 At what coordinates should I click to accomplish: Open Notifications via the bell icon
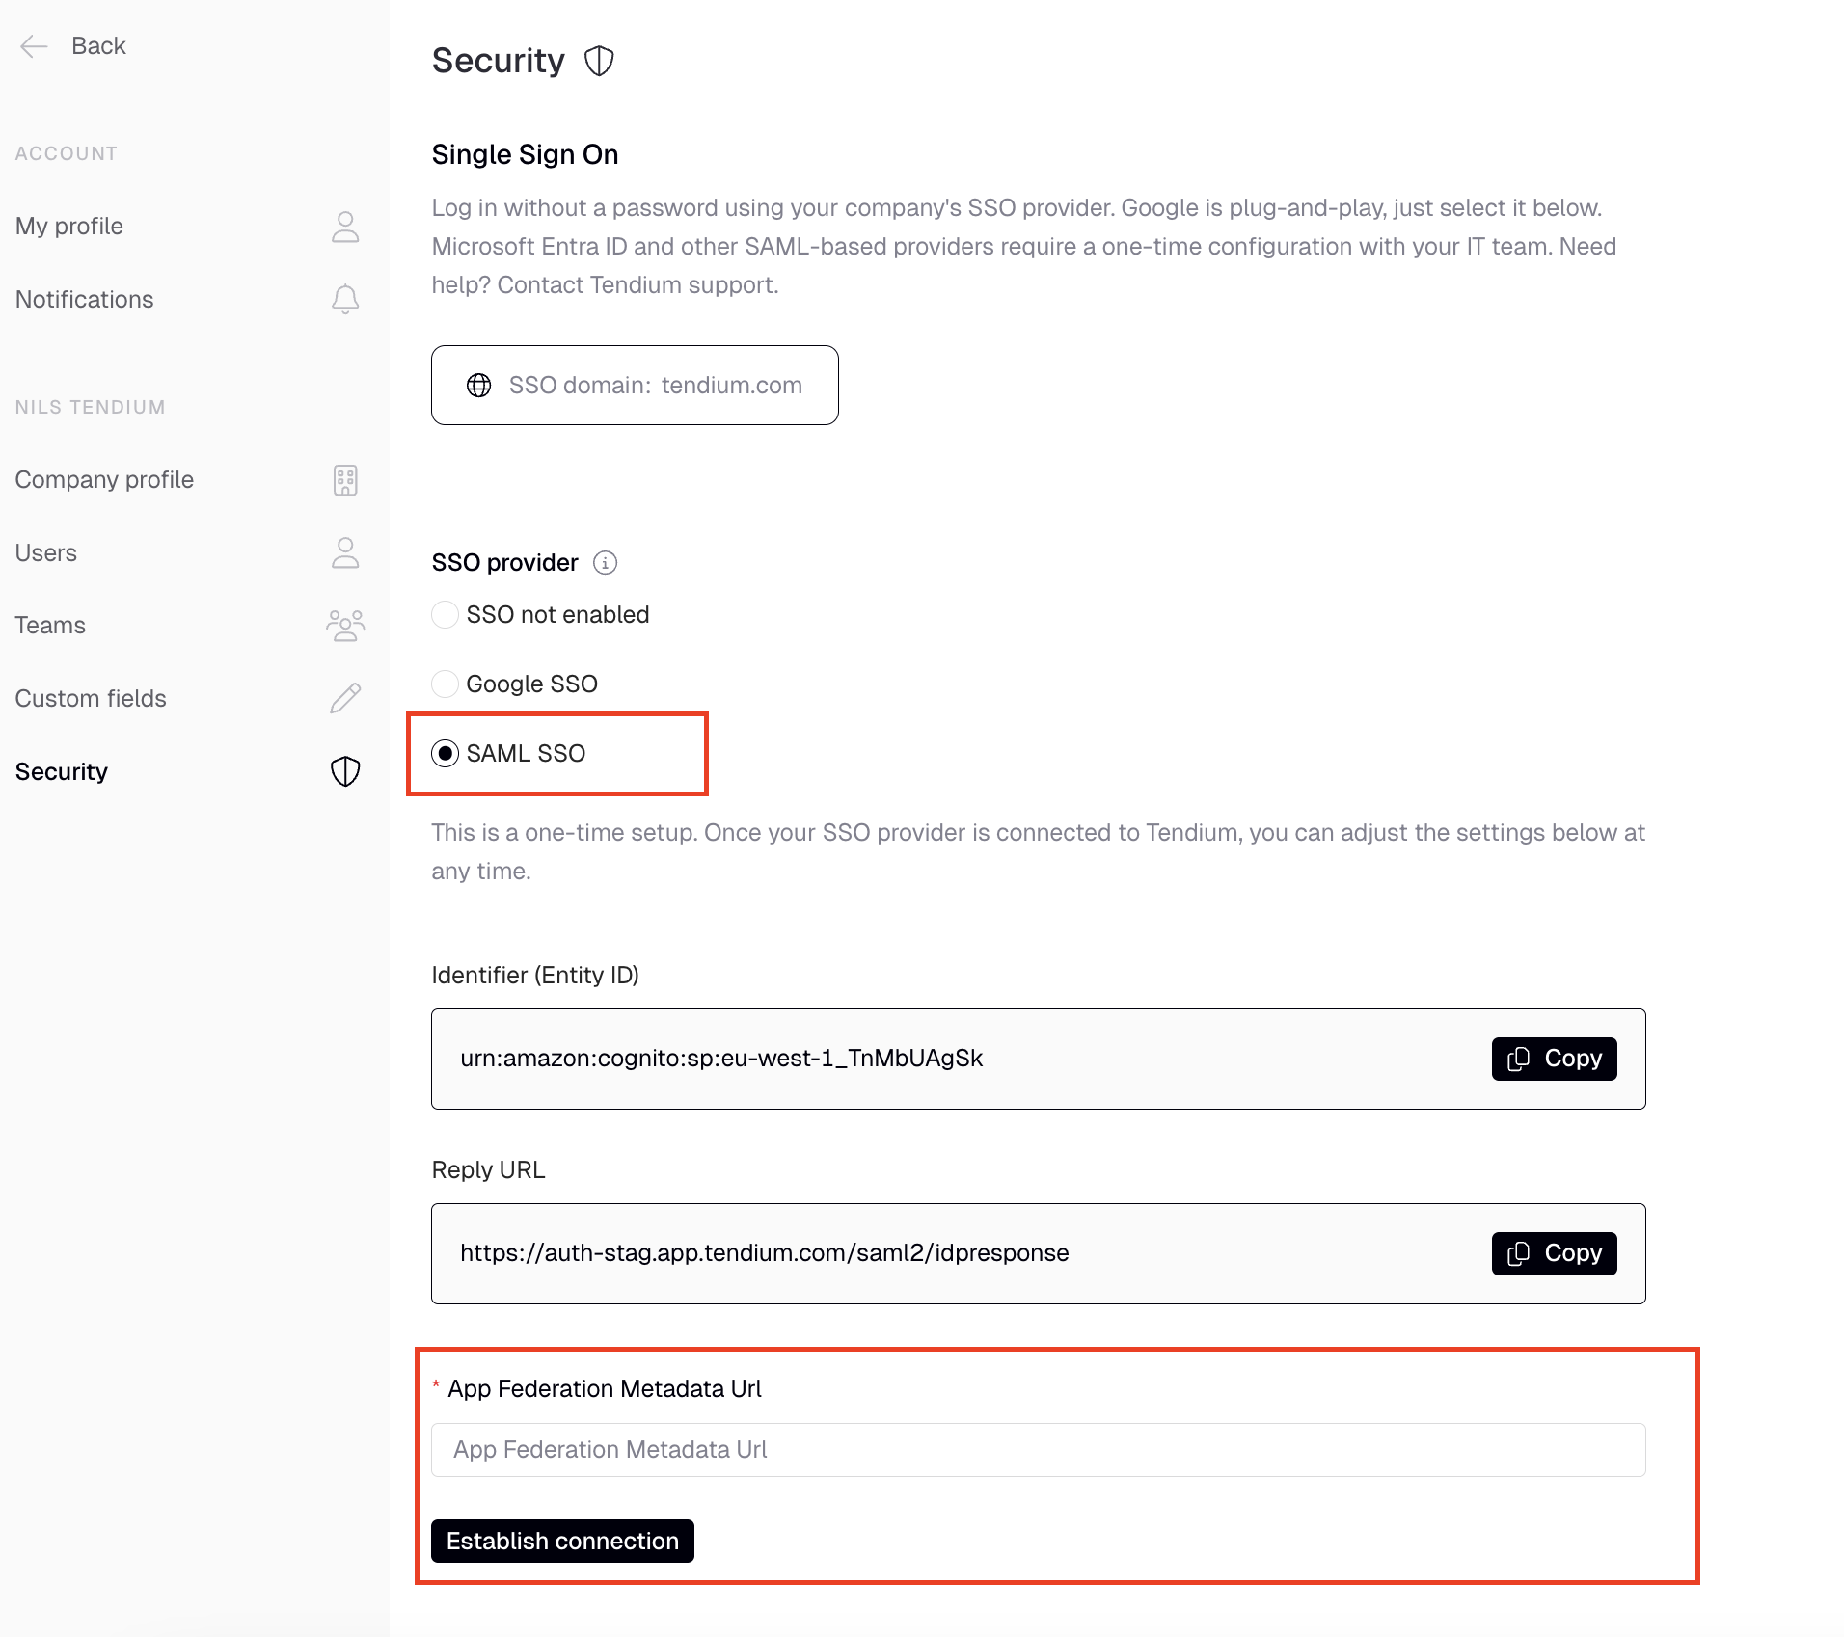344,299
